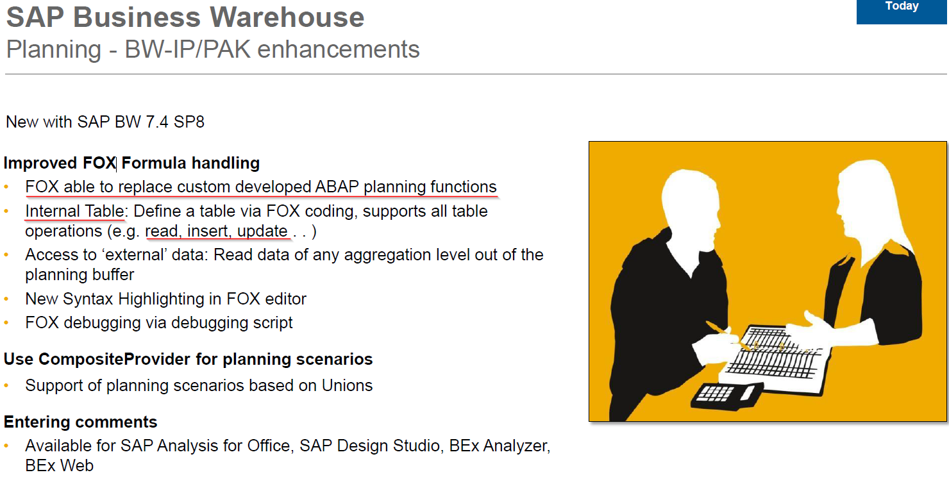This screenshot has width=949, height=484.
Task: Click Support of planning scenarios based on Unions
Action: coord(199,385)
